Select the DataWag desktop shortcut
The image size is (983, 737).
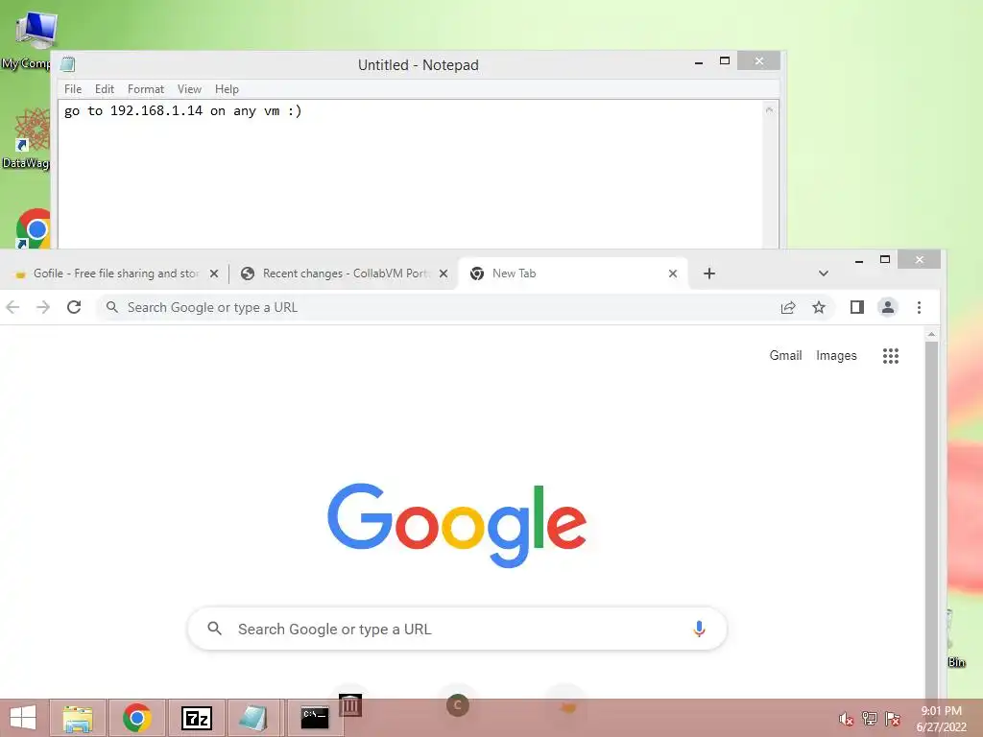point(28,138)
